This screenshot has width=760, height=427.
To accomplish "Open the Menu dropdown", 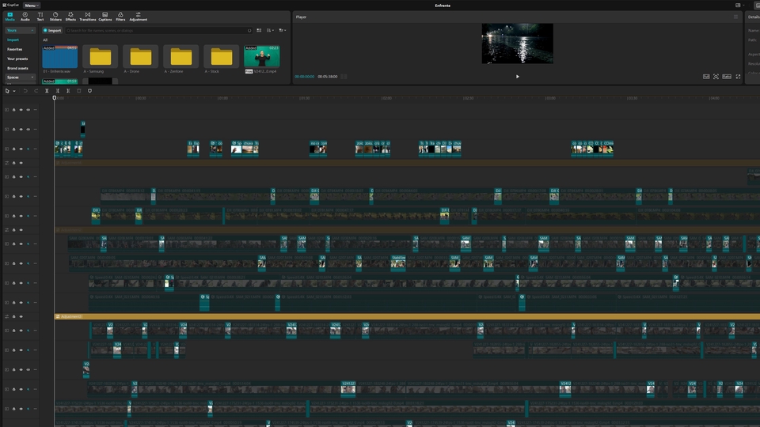I will [31, 5].
